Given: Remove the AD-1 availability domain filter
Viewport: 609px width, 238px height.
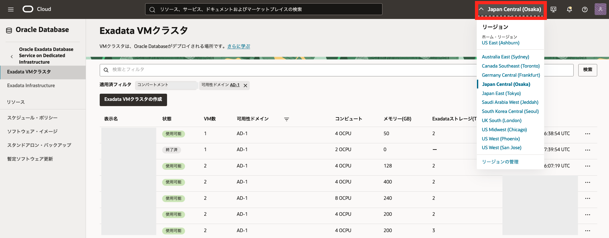Looking at the screenshot, I should [x=245, y=86].
